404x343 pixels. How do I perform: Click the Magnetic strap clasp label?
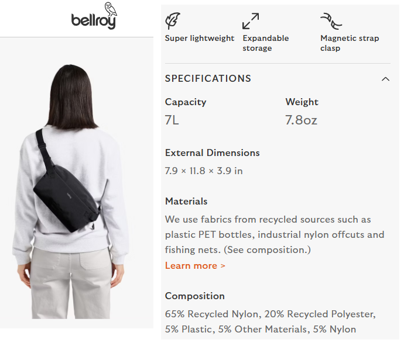coord(350,43)
